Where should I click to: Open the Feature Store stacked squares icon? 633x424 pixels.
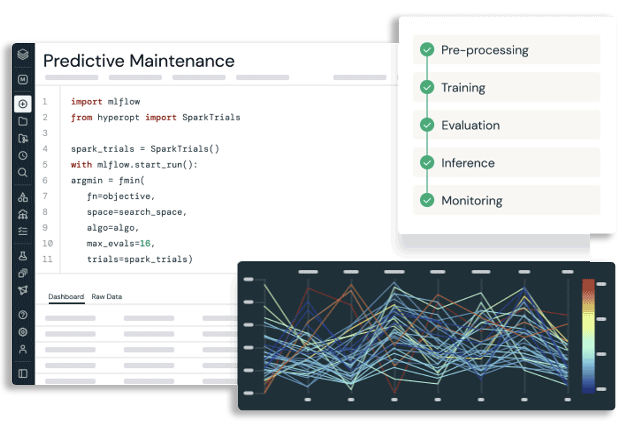(x=23, y=273)
